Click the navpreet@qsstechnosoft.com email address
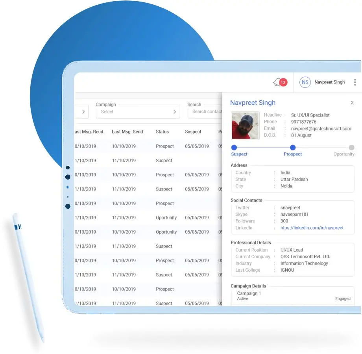This screenshot has height=354, width=362. click(x=321, y=128)
